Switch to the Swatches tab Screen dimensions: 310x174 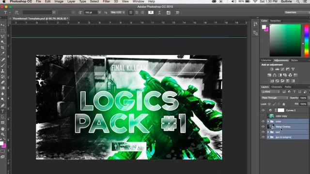pyautogui.click(x=276, y=21)
